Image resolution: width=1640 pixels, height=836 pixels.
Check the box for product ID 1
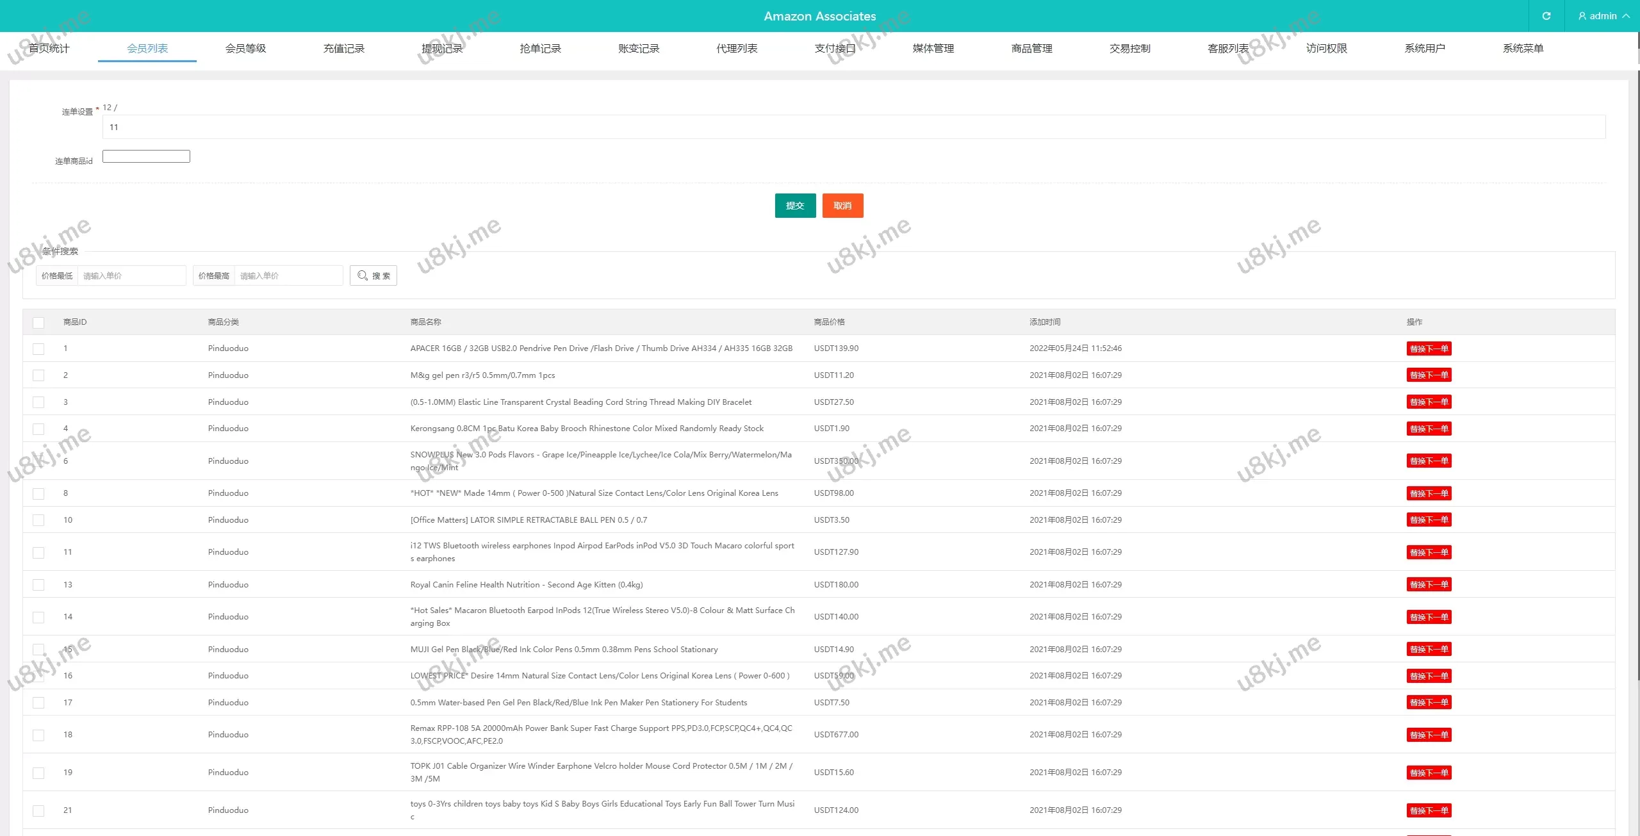pos(38,348)
